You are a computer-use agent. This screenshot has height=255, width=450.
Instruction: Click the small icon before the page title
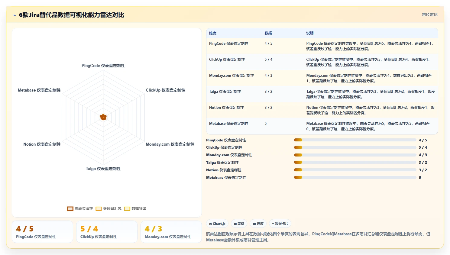point(14,15)
